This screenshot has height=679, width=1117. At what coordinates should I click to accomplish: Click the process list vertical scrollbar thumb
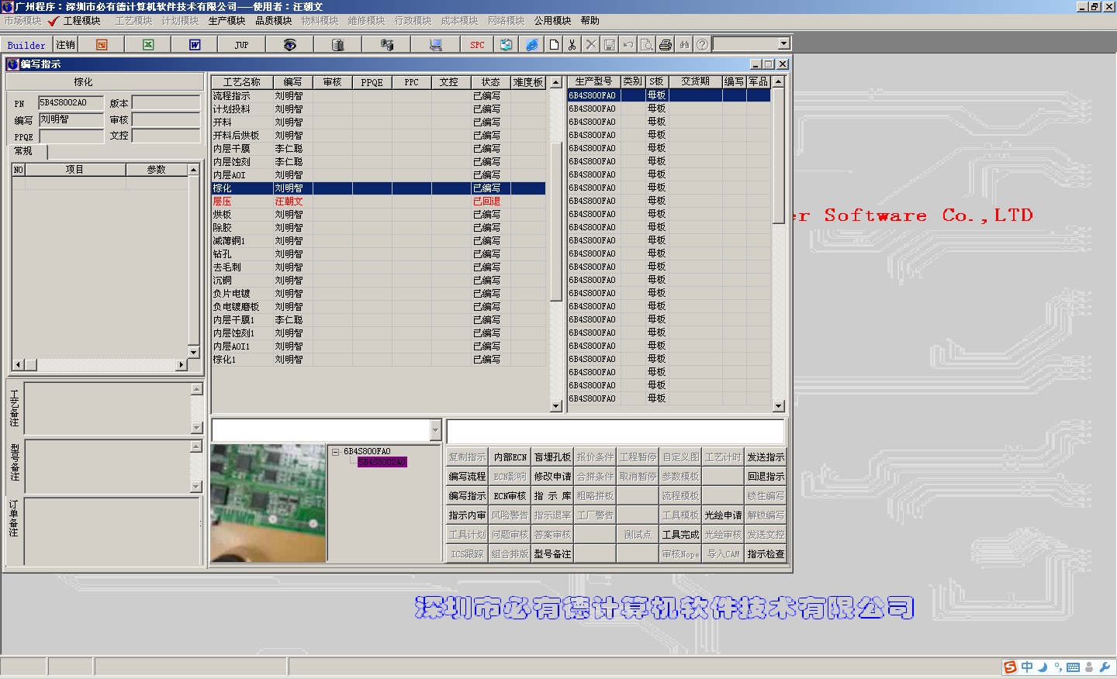coord(555,222)
